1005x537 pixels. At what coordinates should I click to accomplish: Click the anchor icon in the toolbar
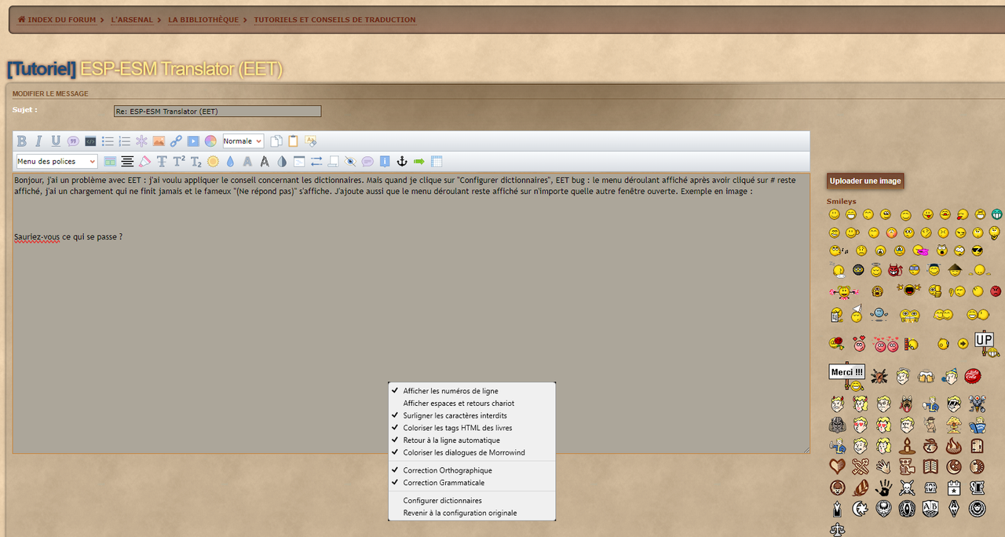coord(401,162)
